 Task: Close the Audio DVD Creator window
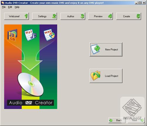click(x=144, y=3)
